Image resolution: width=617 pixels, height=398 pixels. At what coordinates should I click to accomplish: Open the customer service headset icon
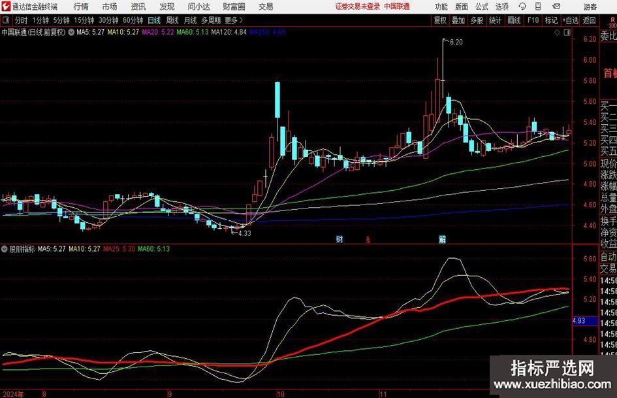tap(522, 7)
